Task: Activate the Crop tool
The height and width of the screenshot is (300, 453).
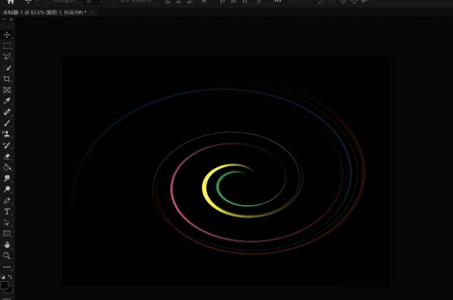Action: [x=7, y=79]
